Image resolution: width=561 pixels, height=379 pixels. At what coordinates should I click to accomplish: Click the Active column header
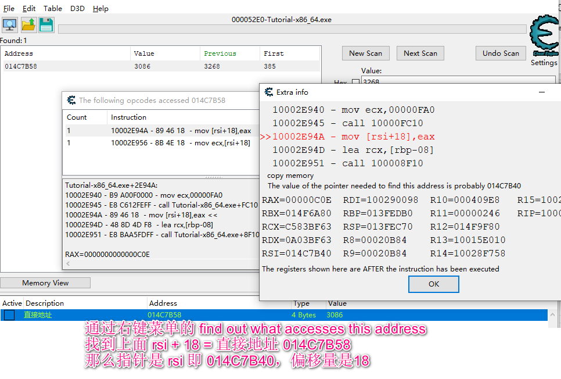(12, 303)
